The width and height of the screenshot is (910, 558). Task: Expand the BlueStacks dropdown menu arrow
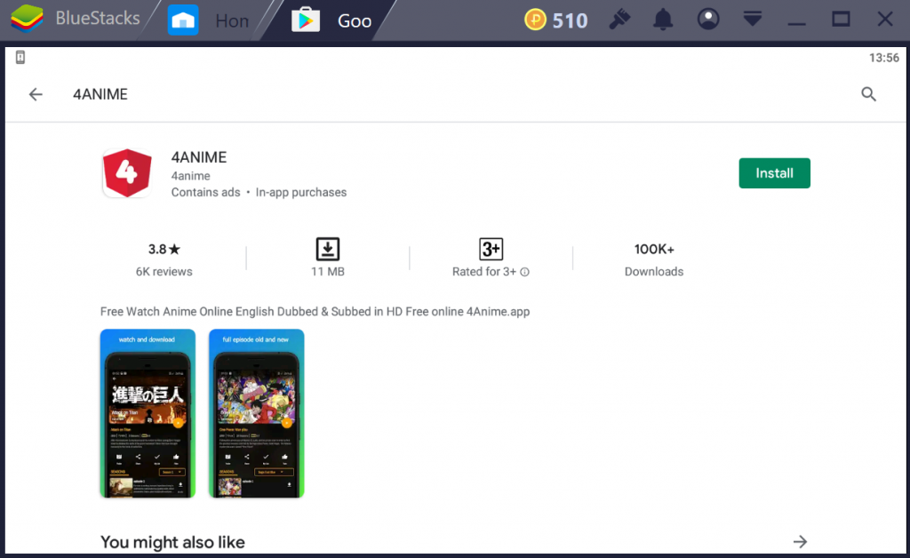753,20
